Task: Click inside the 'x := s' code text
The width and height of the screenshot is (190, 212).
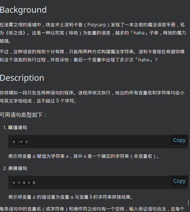Action: 20,142
